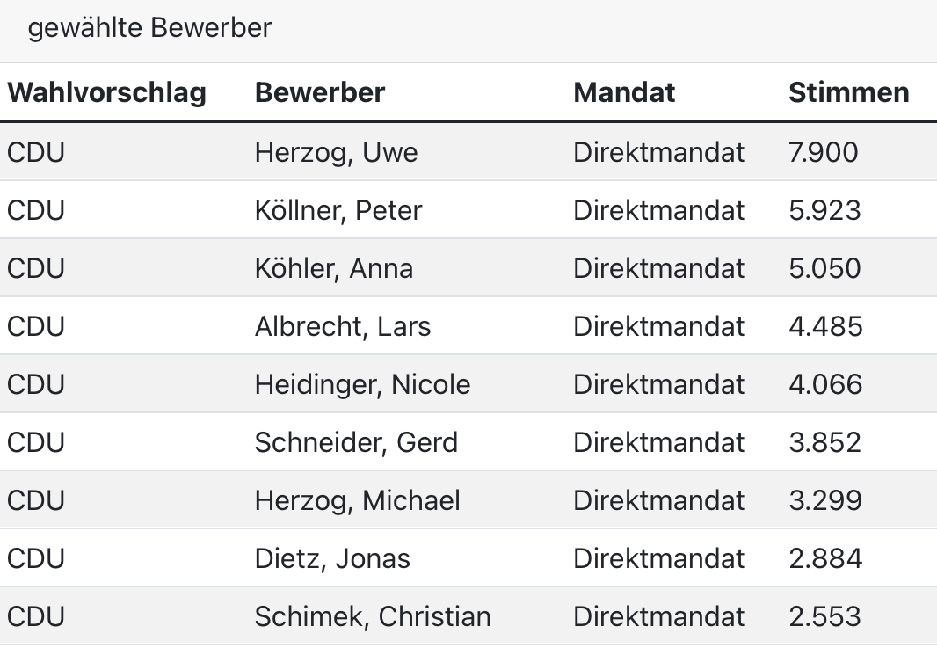The width and height of the screenshot is (937, 648).
Task: Click the vote count 5.923
Action: coord(824,210)
